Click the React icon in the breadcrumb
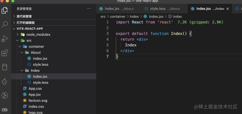 (145, 16)
